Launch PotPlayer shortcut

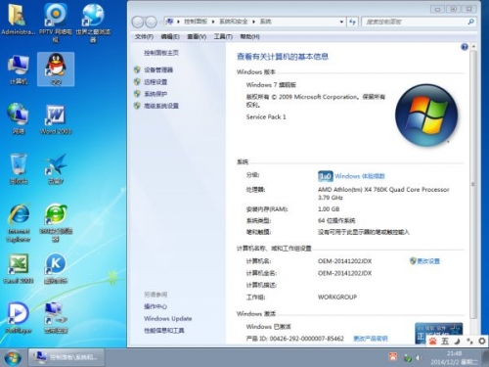[19, 318]
